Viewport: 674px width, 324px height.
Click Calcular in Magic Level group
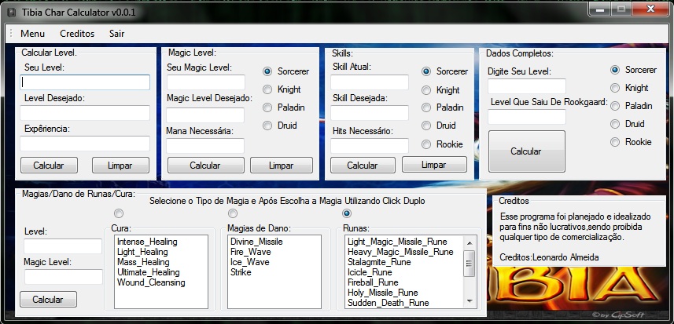pos(205,165)
